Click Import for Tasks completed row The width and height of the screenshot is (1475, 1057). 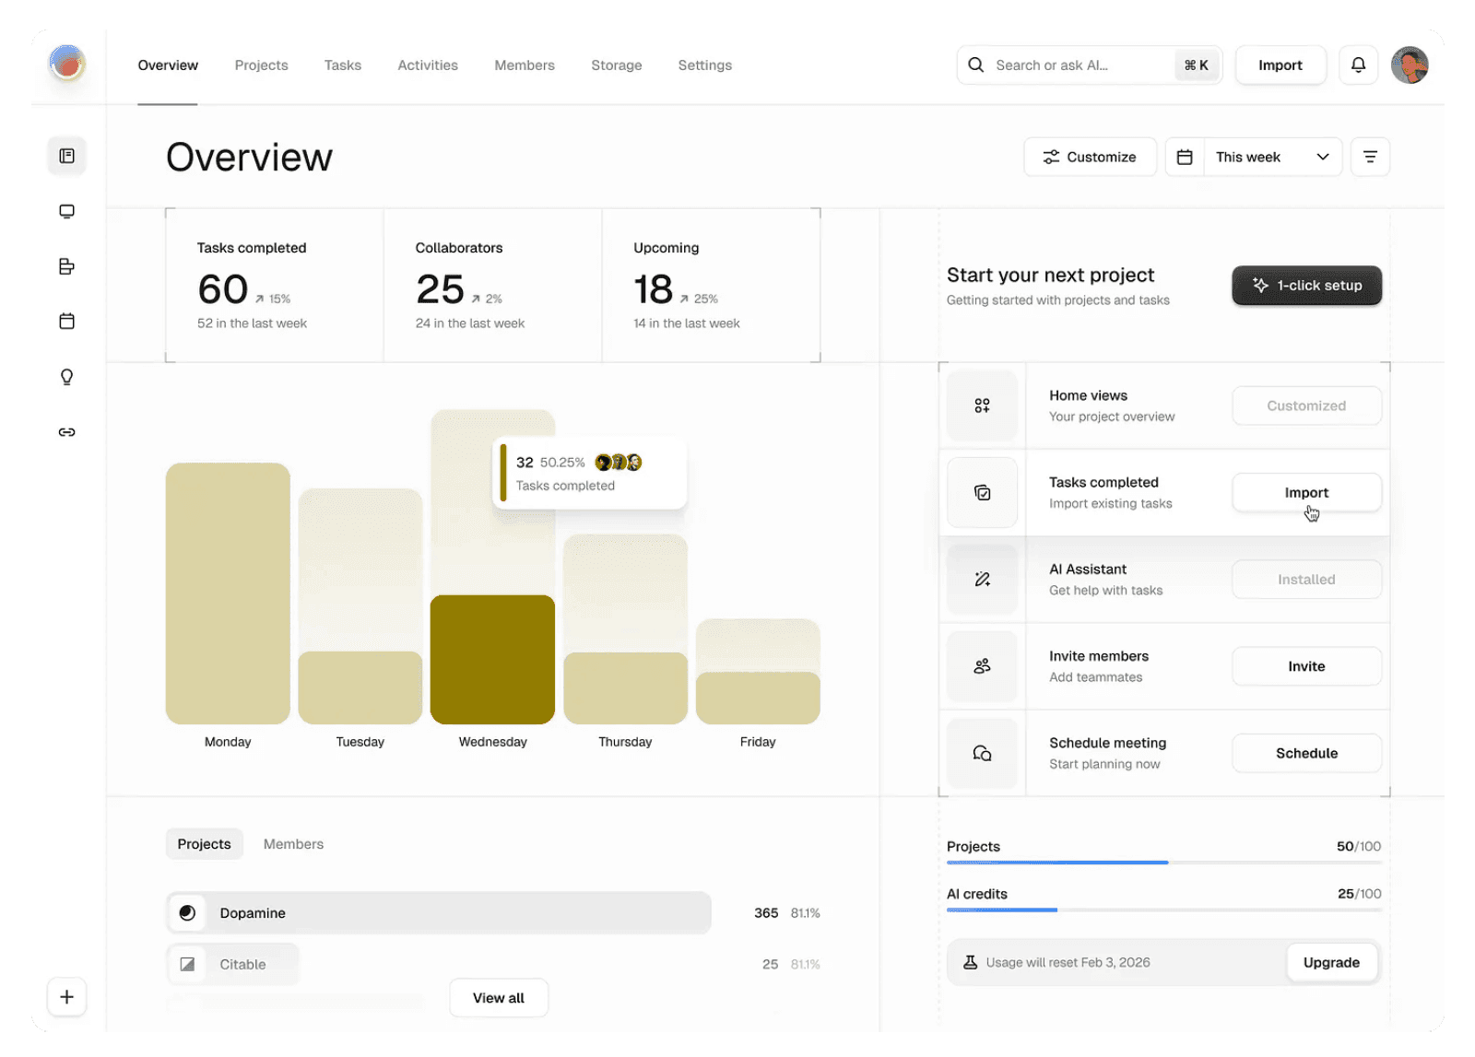1306,492
